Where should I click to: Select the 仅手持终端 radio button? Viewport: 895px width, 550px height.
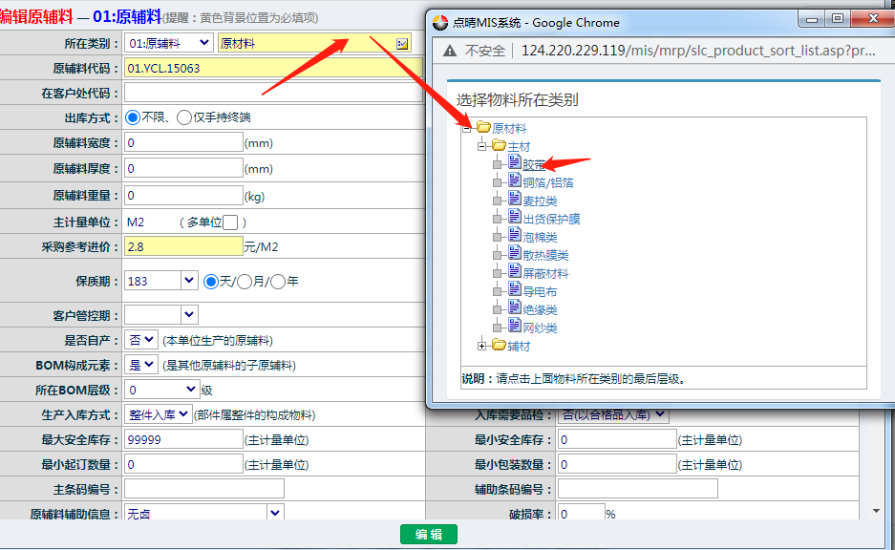pyautogui.click(x=183, y=117)
